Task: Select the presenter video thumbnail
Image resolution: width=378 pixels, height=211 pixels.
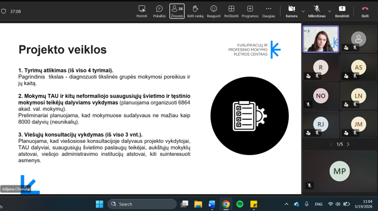Action: [321, 39]
